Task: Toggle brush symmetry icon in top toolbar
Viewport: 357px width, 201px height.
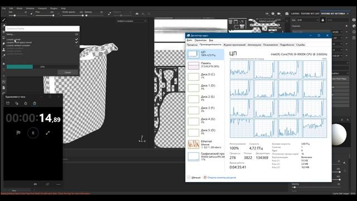Action: (137, 13)
